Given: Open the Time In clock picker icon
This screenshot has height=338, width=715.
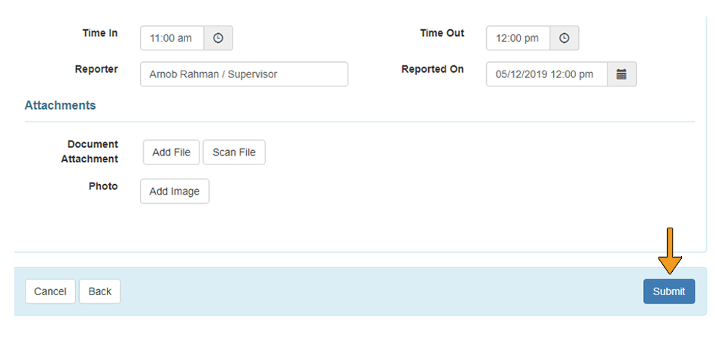Looking at the screenshot, I should coord(218,38).
